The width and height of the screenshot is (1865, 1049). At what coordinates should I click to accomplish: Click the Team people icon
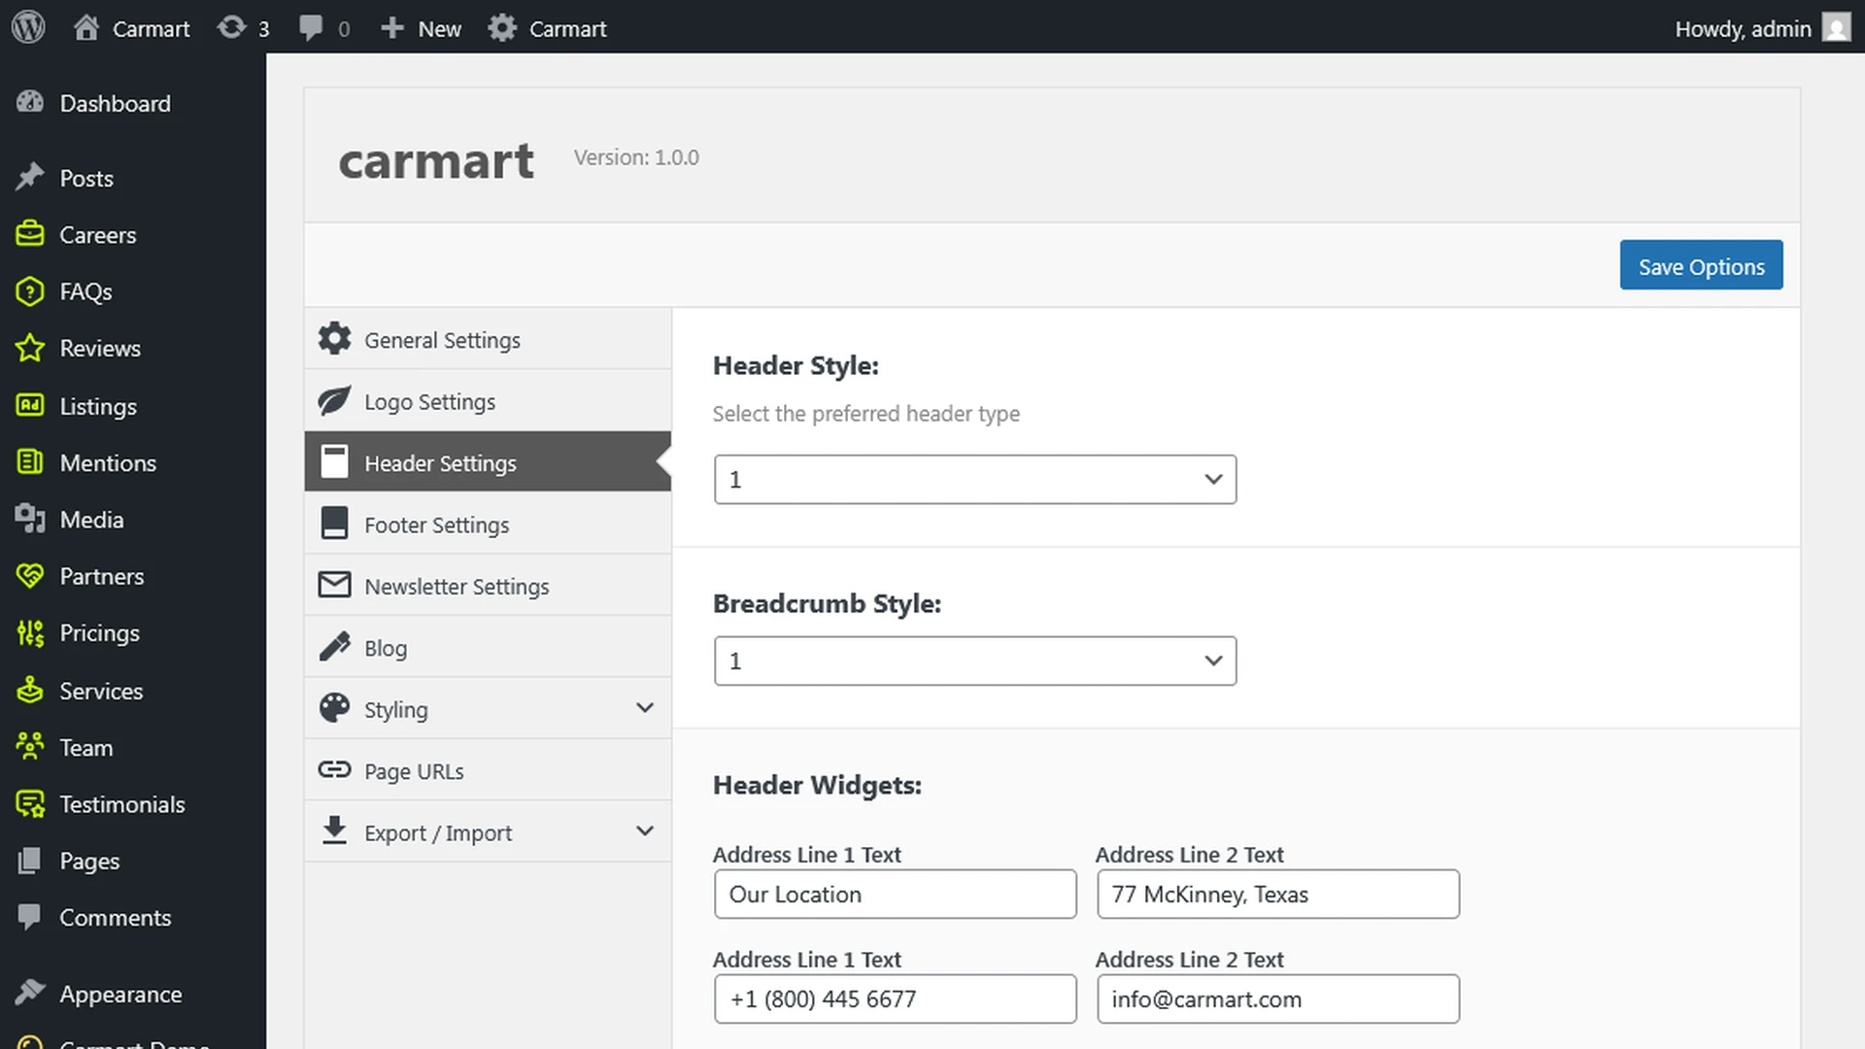click(x=30, y=747)
